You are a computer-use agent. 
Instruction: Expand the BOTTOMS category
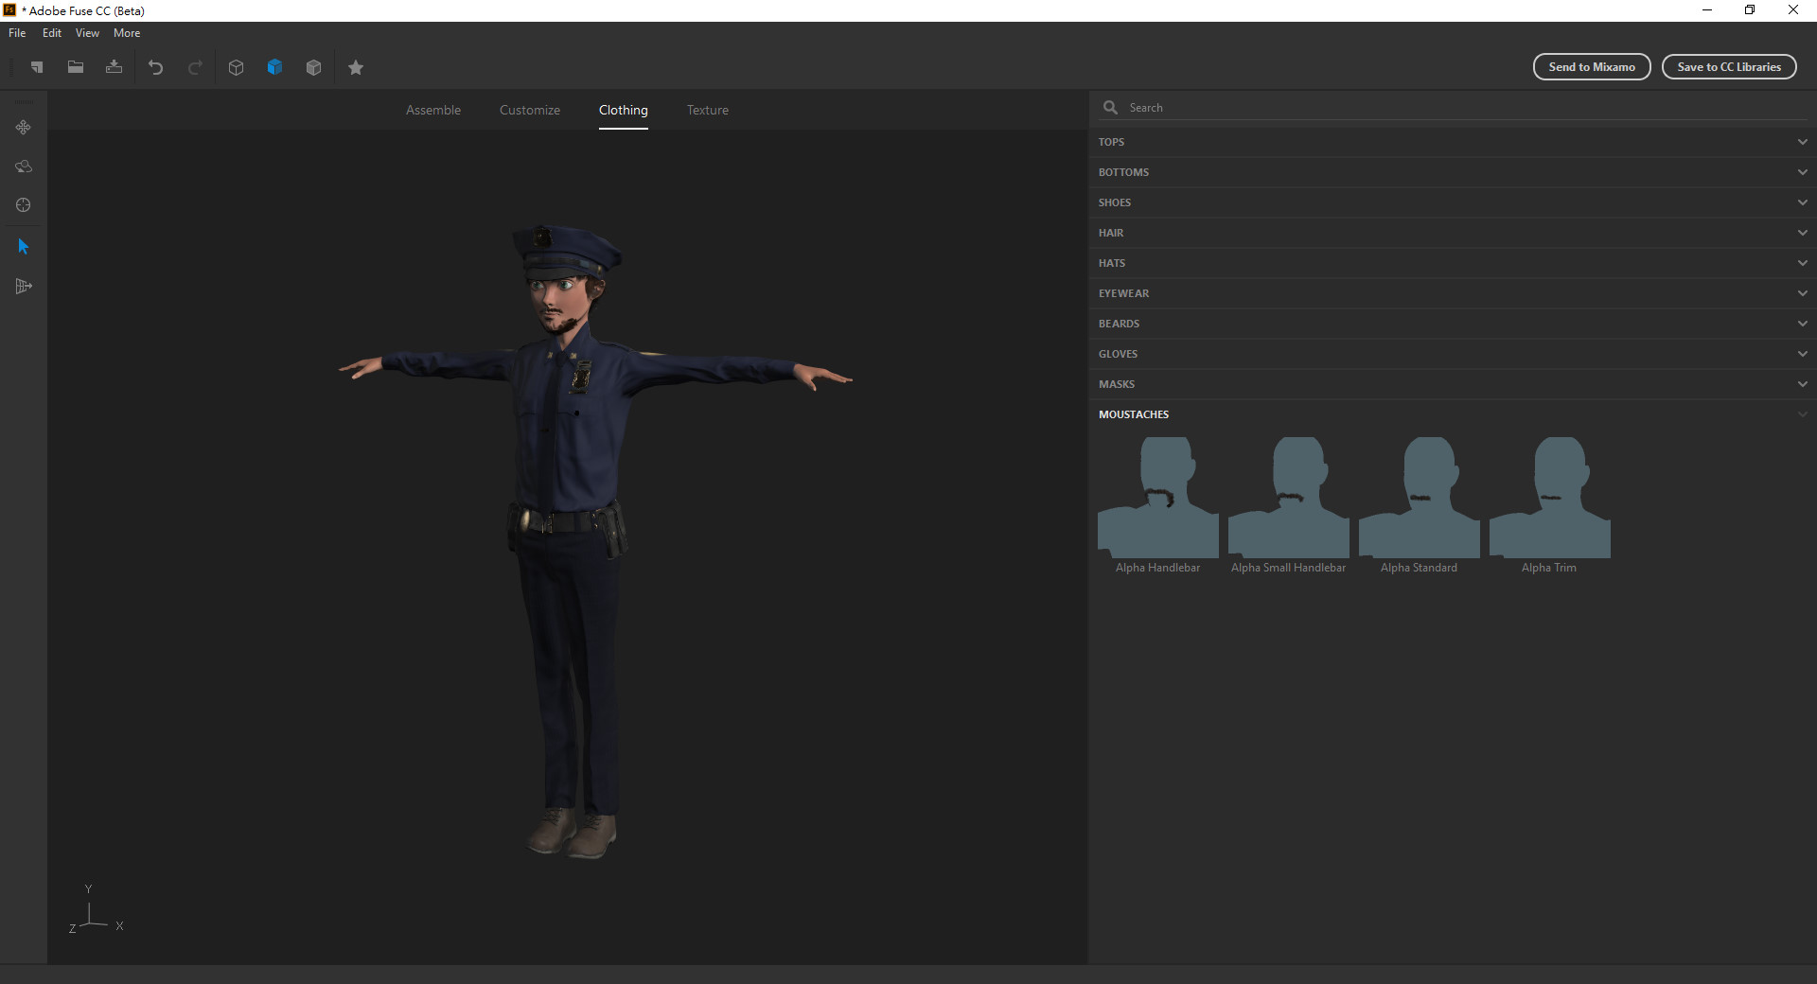1453,172
